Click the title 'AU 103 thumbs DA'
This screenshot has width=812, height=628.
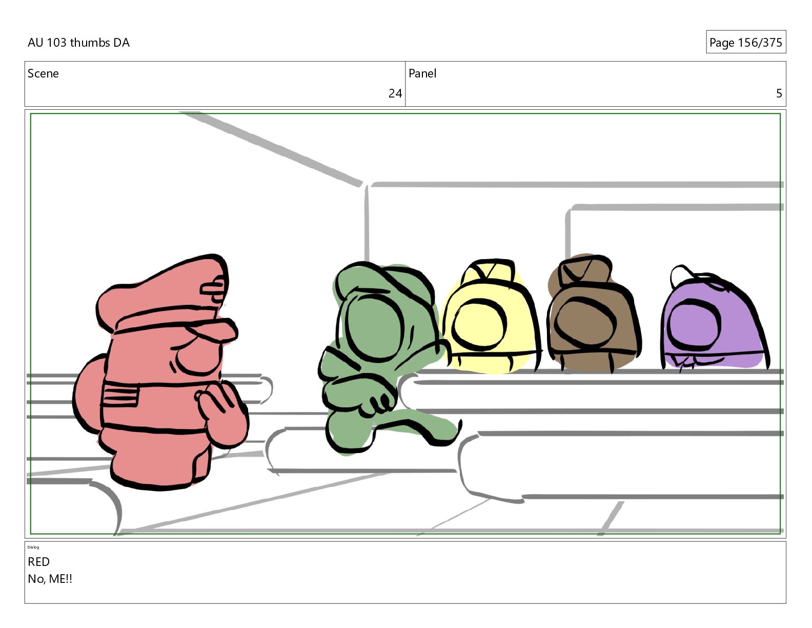tap(78, 43)
